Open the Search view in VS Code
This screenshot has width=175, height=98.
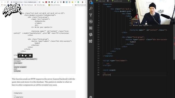[91, 8]
